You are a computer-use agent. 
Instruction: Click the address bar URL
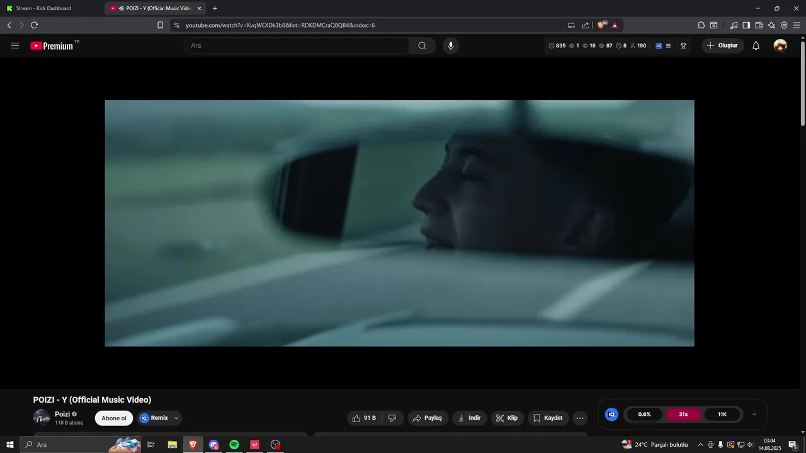280,25
